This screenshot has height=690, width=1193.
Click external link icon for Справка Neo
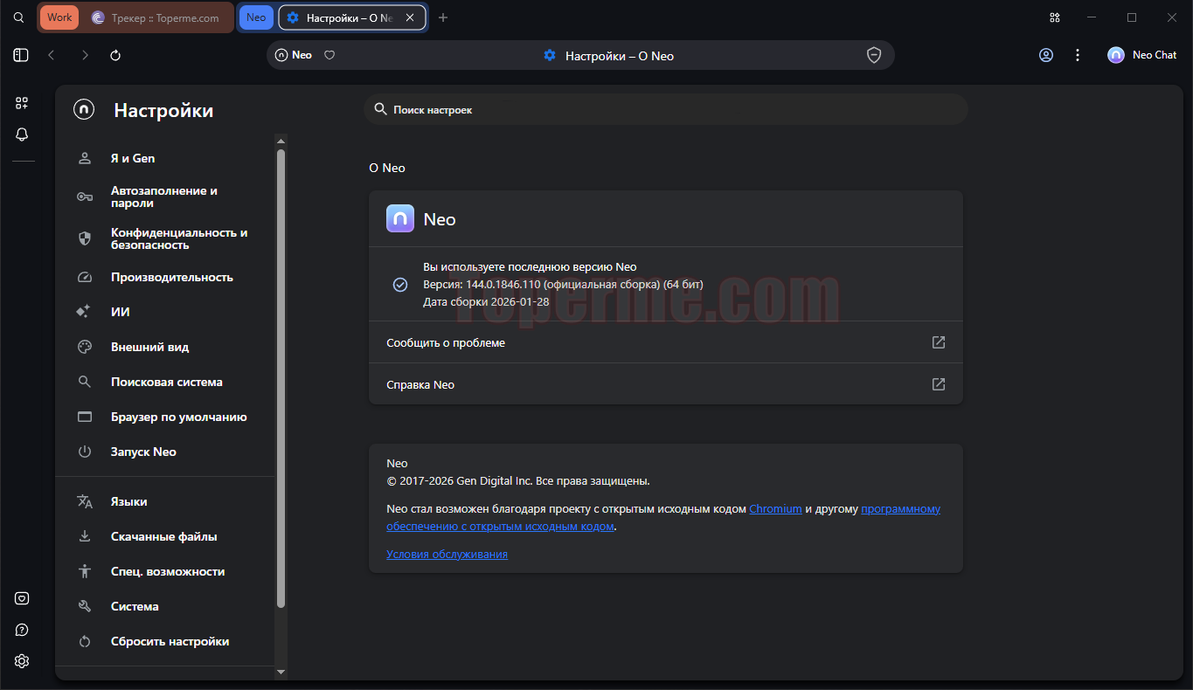[939, 384]
